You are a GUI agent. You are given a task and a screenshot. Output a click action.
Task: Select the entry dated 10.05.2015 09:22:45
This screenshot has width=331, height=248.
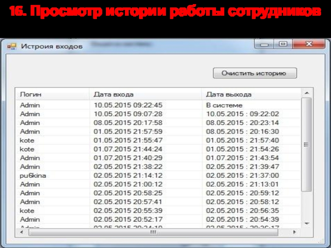pos(128,105)
